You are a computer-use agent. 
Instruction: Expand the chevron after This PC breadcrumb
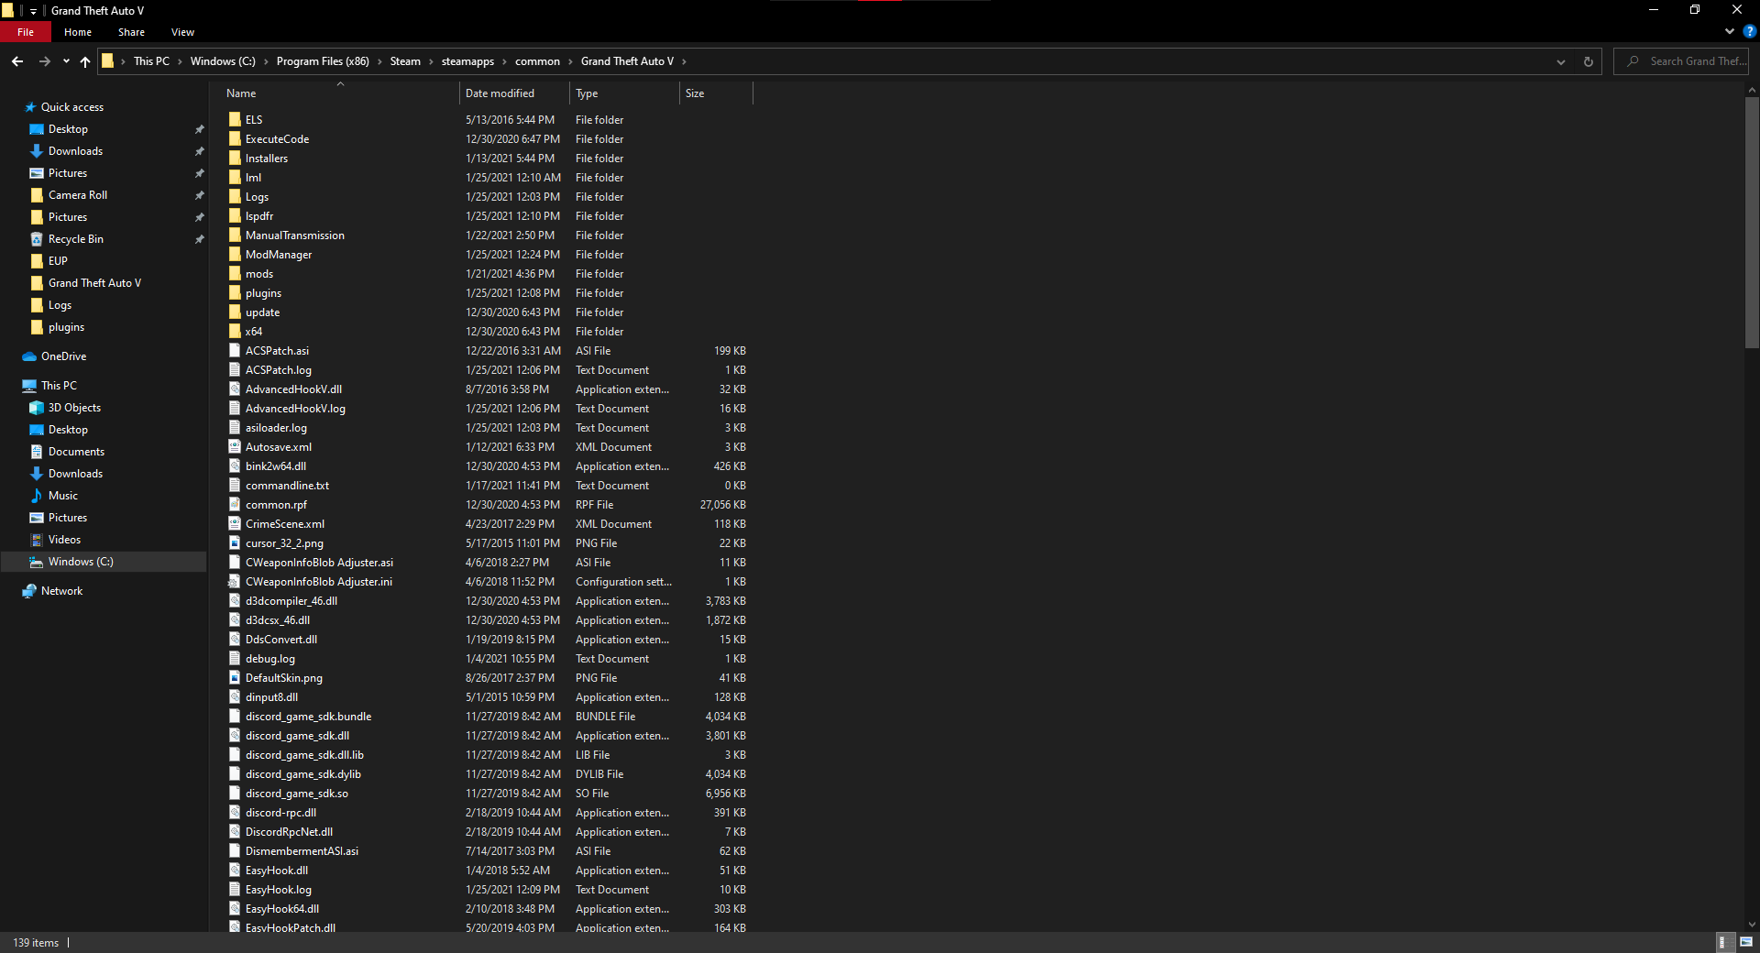point(180,61)
